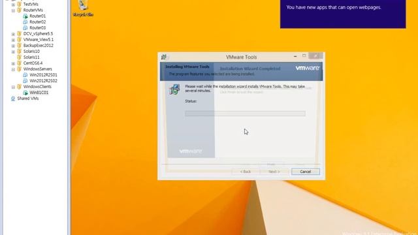Cancel the VMware Tools installation
Image resolution: width=418 pixels, height=235 pixels.
pos(306,172)
